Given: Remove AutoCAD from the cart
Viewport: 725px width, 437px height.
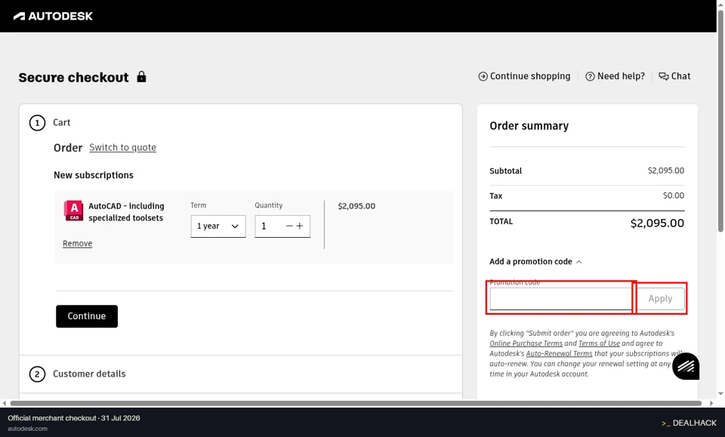Looking at the screenshot, I should pos(78,244).
